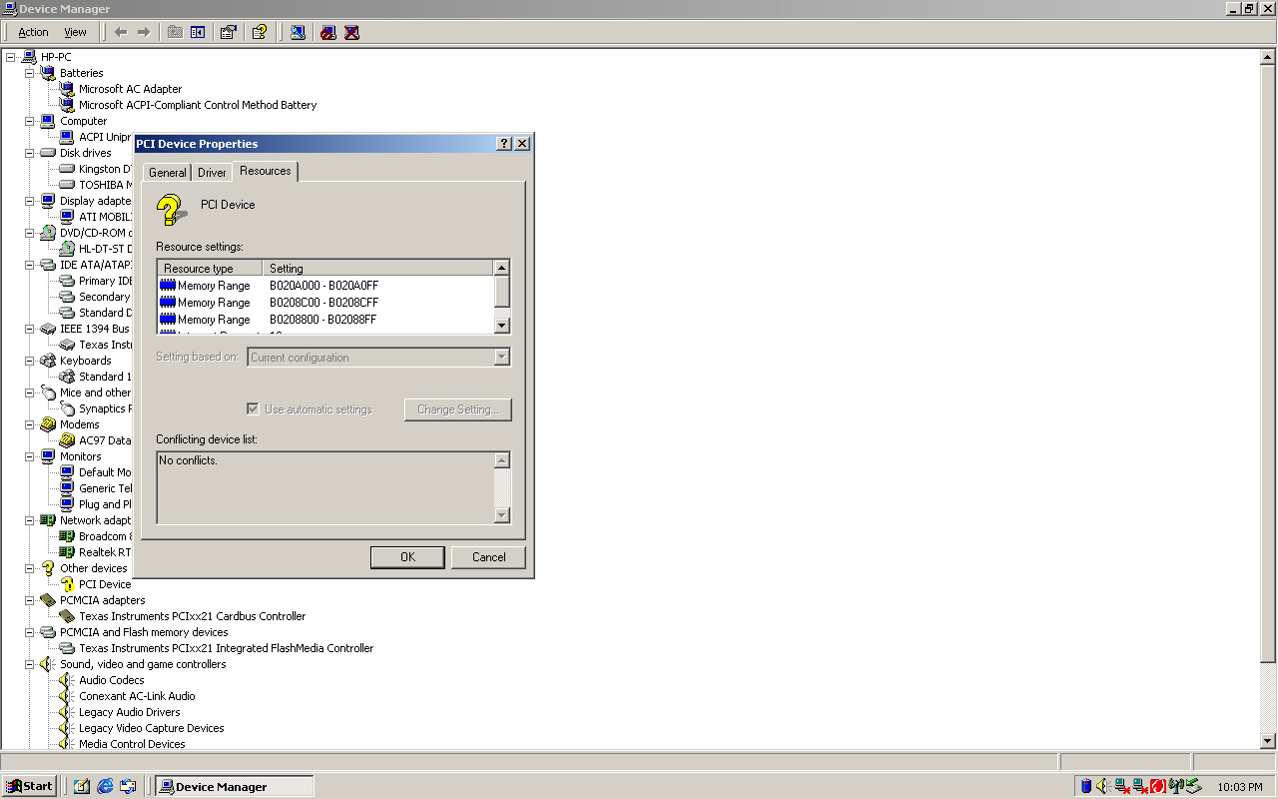Click the Uninstall device toolbar icon
Image resolution: width=1278 pixels, height=799 pixels.
point(351,32)
